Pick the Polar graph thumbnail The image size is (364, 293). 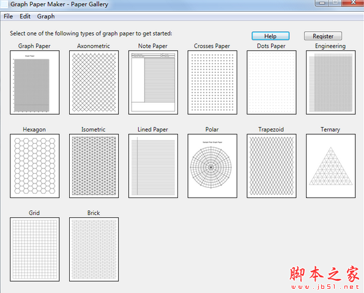pos(212,166)
